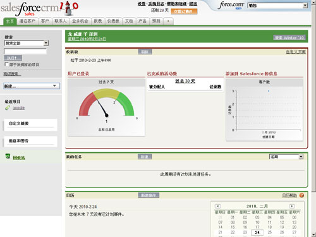This screenshot has height=237, width=316.
Task: Click the 消息和警告 messages panel
Action: (x=30, y=142)
